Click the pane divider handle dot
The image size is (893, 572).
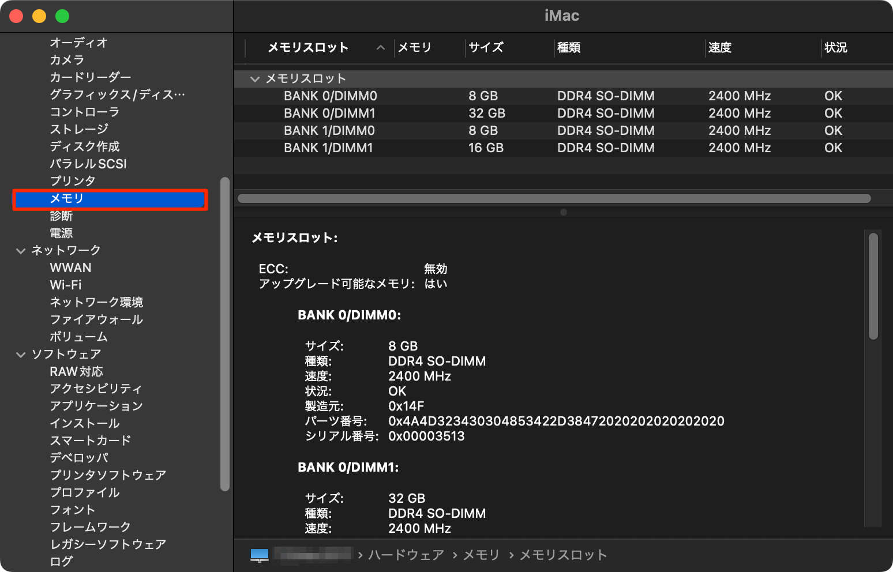pos(564,212)
